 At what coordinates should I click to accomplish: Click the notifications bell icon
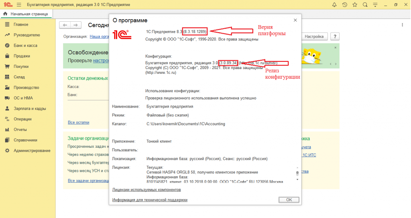click(x=334, y=5)
